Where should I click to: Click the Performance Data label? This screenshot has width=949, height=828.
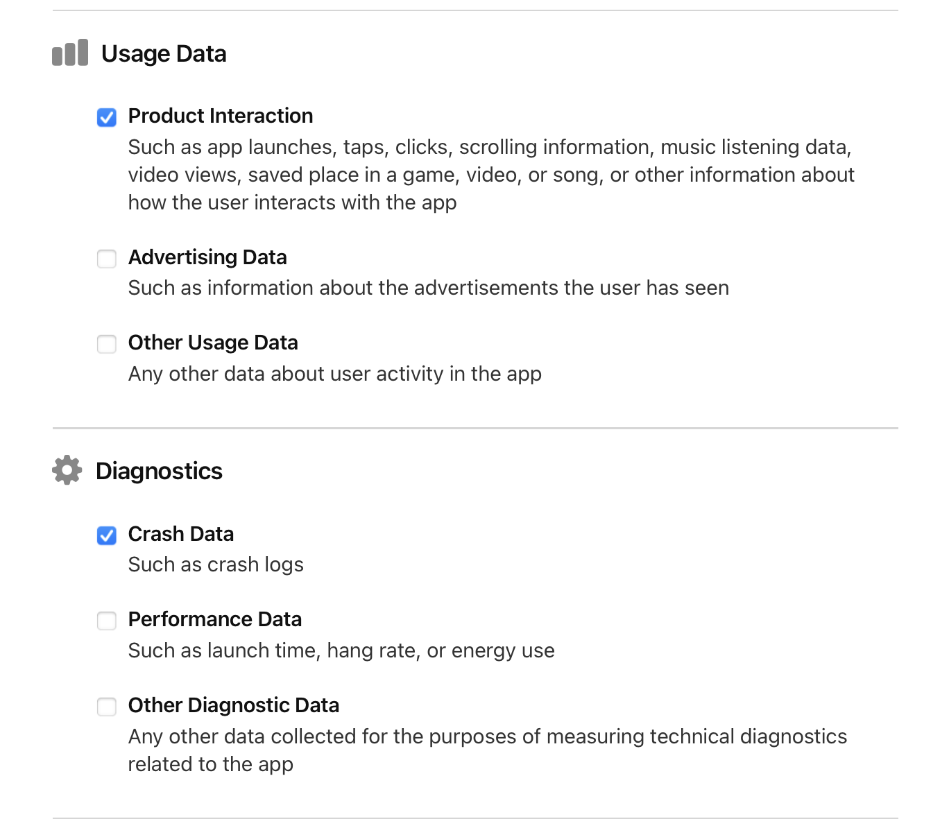(215, 619)
